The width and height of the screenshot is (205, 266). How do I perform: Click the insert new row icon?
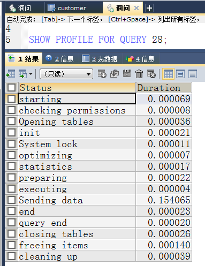(102, 74)
